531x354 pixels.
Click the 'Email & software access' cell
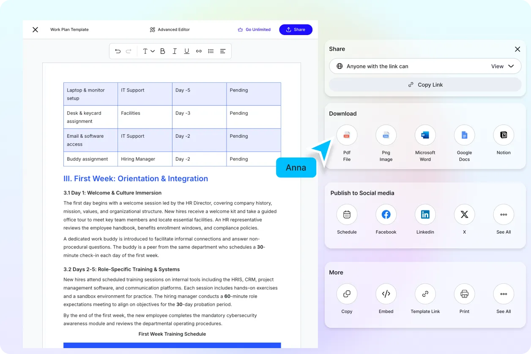click(90, 140)
